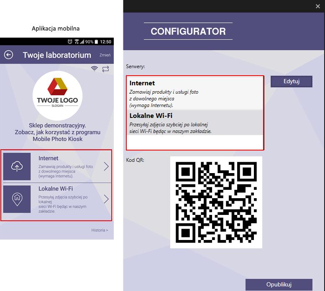Tap the signal strength icon in phone status bar
The image size is (325, 291).
(82, 42)
